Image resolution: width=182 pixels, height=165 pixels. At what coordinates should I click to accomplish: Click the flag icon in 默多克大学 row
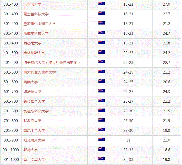click(102, 120)
